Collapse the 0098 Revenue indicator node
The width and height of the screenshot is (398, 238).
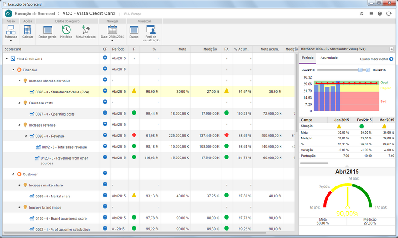[26, 136]
